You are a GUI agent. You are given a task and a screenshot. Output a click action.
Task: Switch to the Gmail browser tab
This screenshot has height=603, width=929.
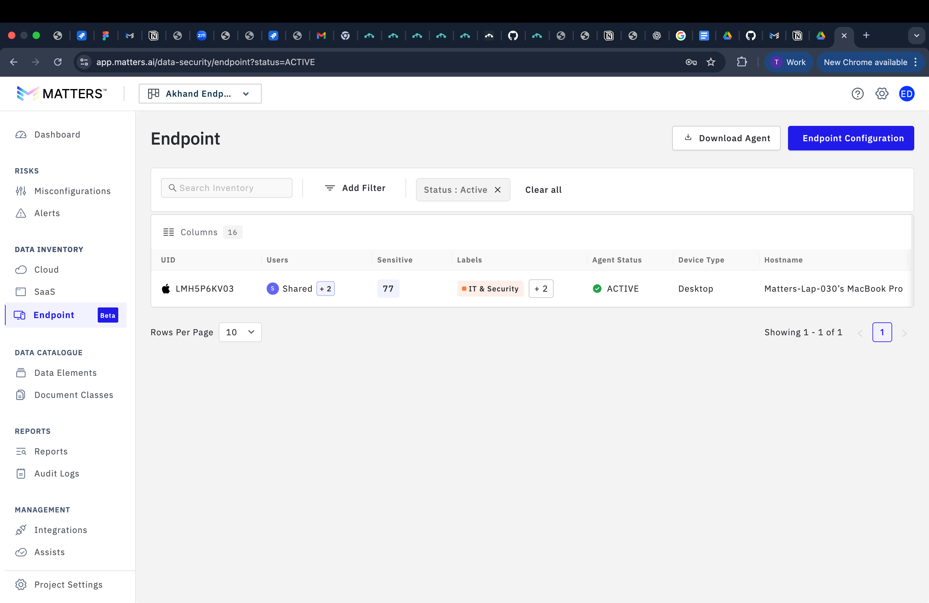point(321,36)
